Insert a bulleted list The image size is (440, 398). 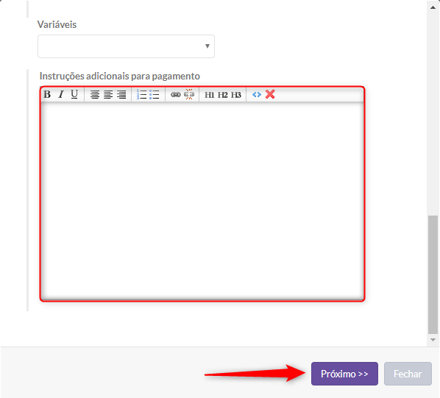coord(155,94)
